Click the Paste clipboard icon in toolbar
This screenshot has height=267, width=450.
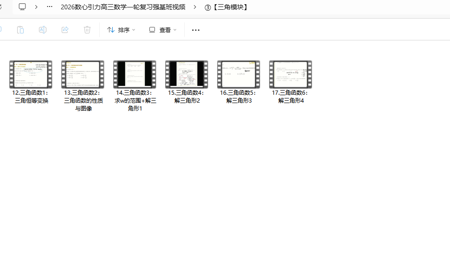point(20,30)
